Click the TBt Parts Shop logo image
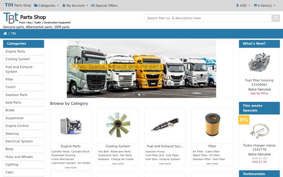The width and height of the screenshot is (283, 177). point(37,18)
